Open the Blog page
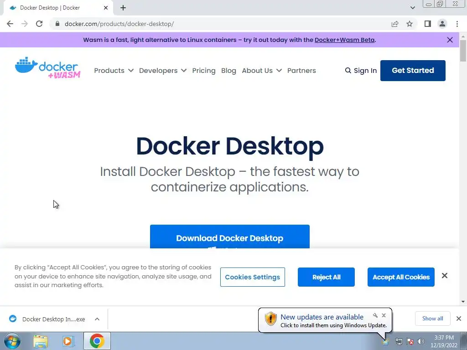The width and height of the screenshot is (467, 350). tap(228, 71)
